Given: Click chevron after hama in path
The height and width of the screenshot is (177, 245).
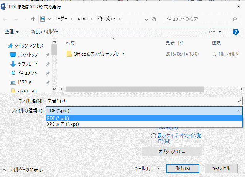Looking at the screenshot, I should (92, 19).
